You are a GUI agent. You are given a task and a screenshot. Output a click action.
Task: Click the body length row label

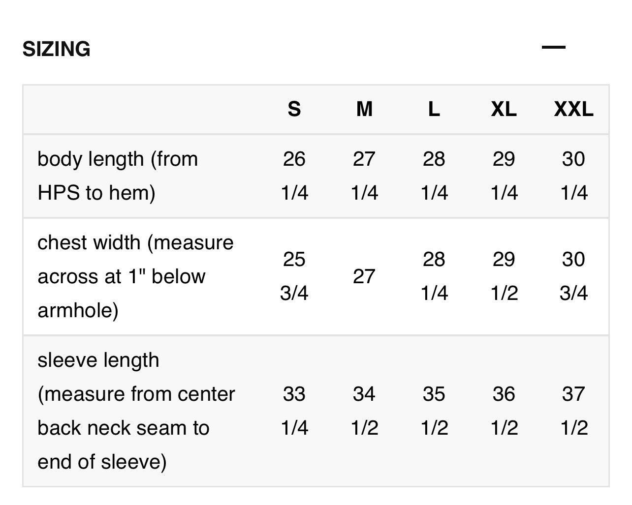pos(118,176)
